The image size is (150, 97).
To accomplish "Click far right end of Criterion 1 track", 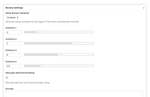I will pyautogui.click(x=93, y=32).
